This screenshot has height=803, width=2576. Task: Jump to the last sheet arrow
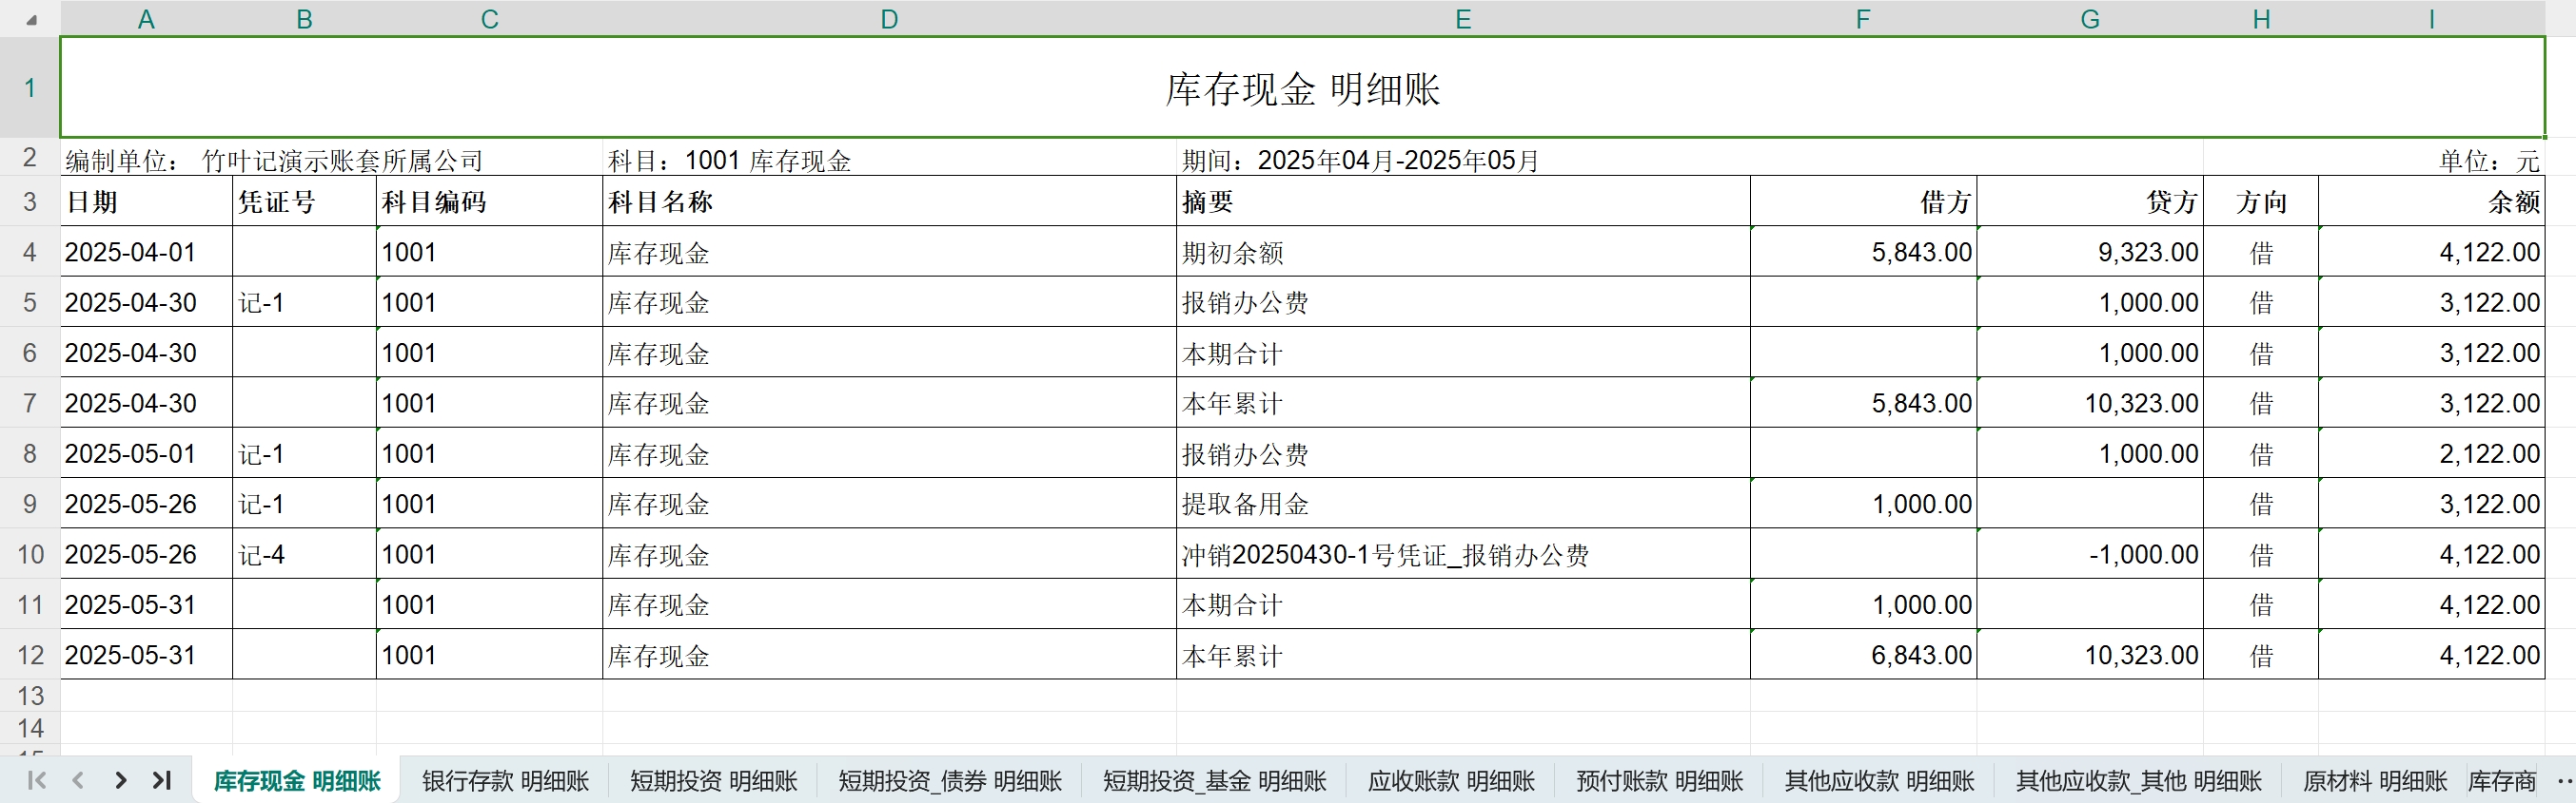pyautogui.click(x=162, y=780)
